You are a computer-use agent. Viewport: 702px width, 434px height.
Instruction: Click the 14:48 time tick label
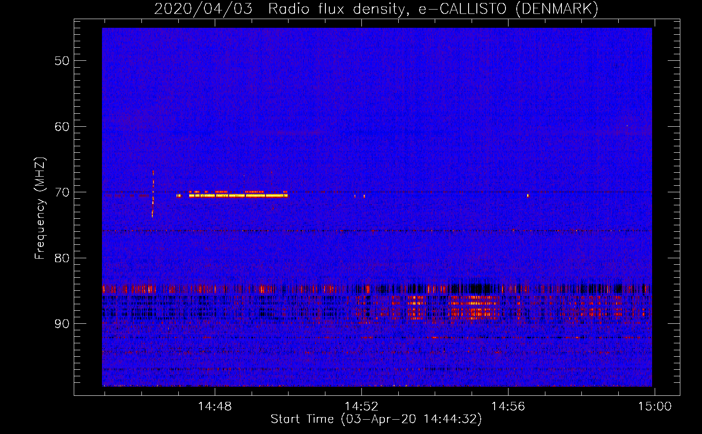(215, 406)
